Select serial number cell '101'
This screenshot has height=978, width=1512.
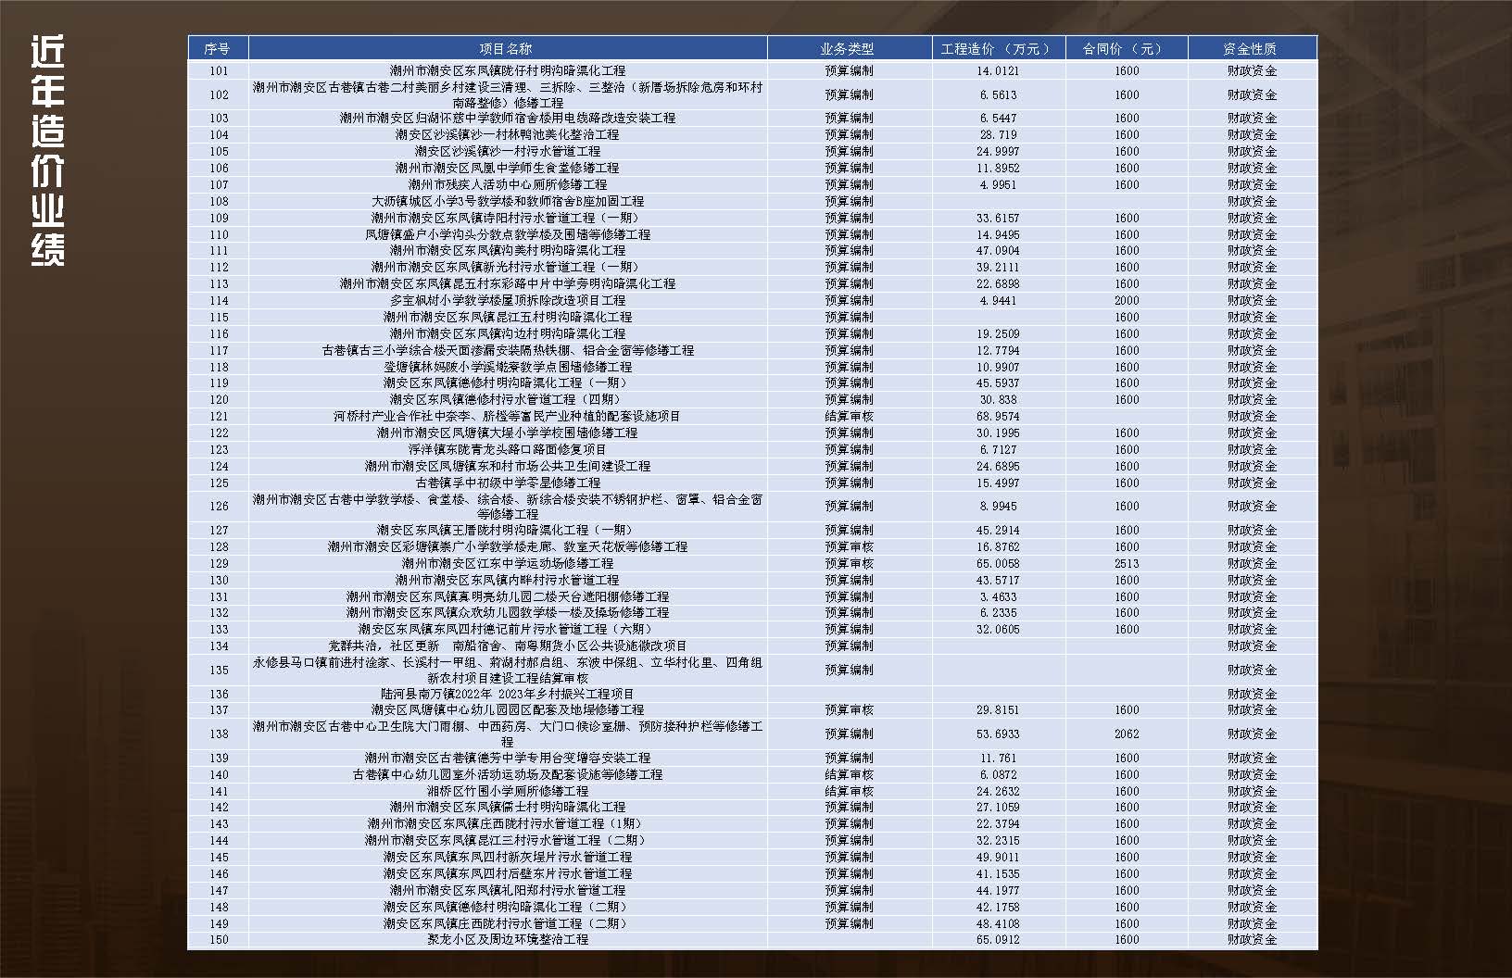coord(219,70)
